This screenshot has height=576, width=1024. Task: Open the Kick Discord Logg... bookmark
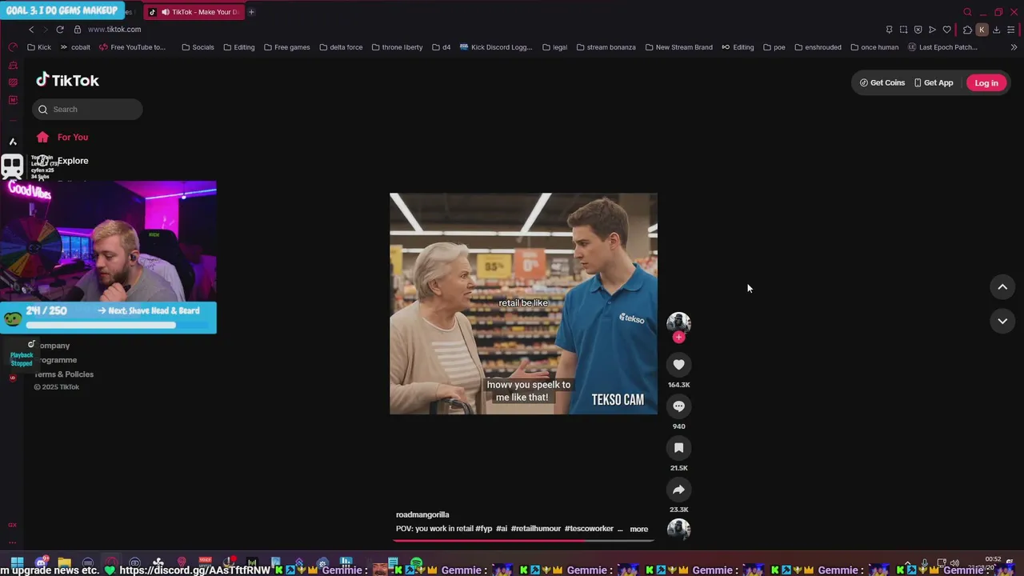(496, 47)
